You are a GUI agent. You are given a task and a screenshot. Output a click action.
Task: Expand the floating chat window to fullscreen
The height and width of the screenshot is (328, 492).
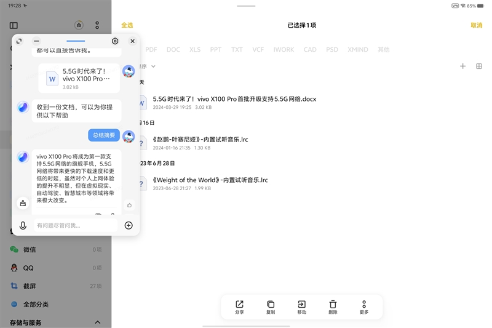pyautogui.click(x=19, y=41)
